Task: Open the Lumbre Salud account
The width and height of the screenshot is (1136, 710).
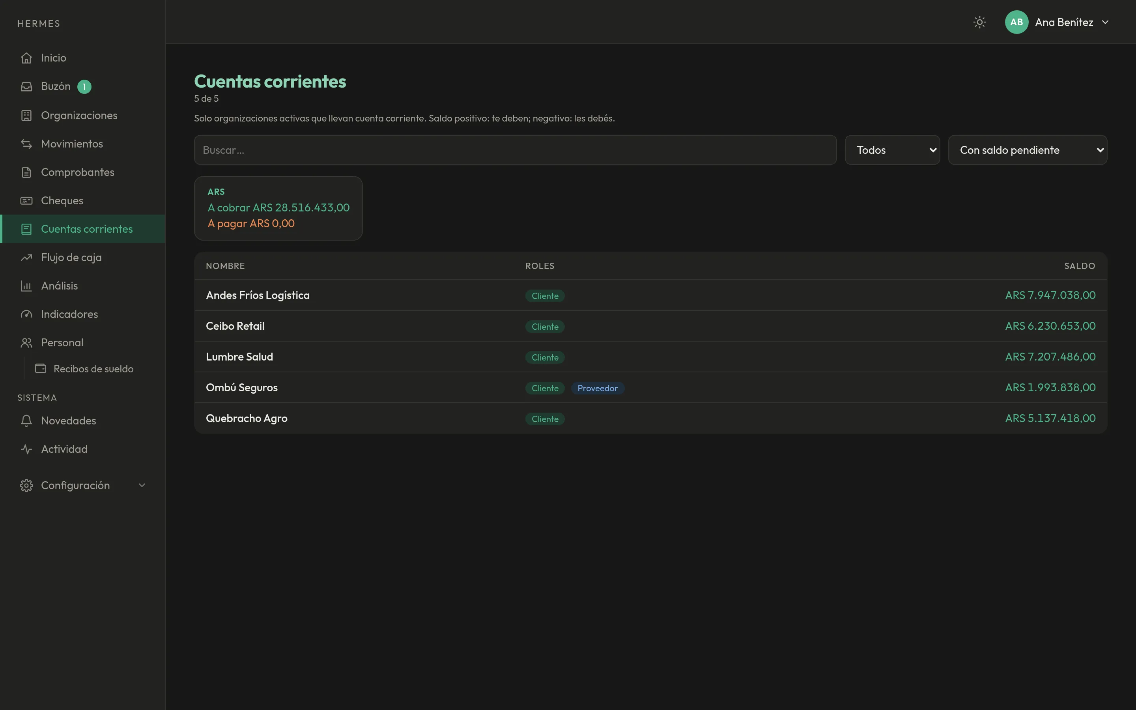Action: (650, 357)
